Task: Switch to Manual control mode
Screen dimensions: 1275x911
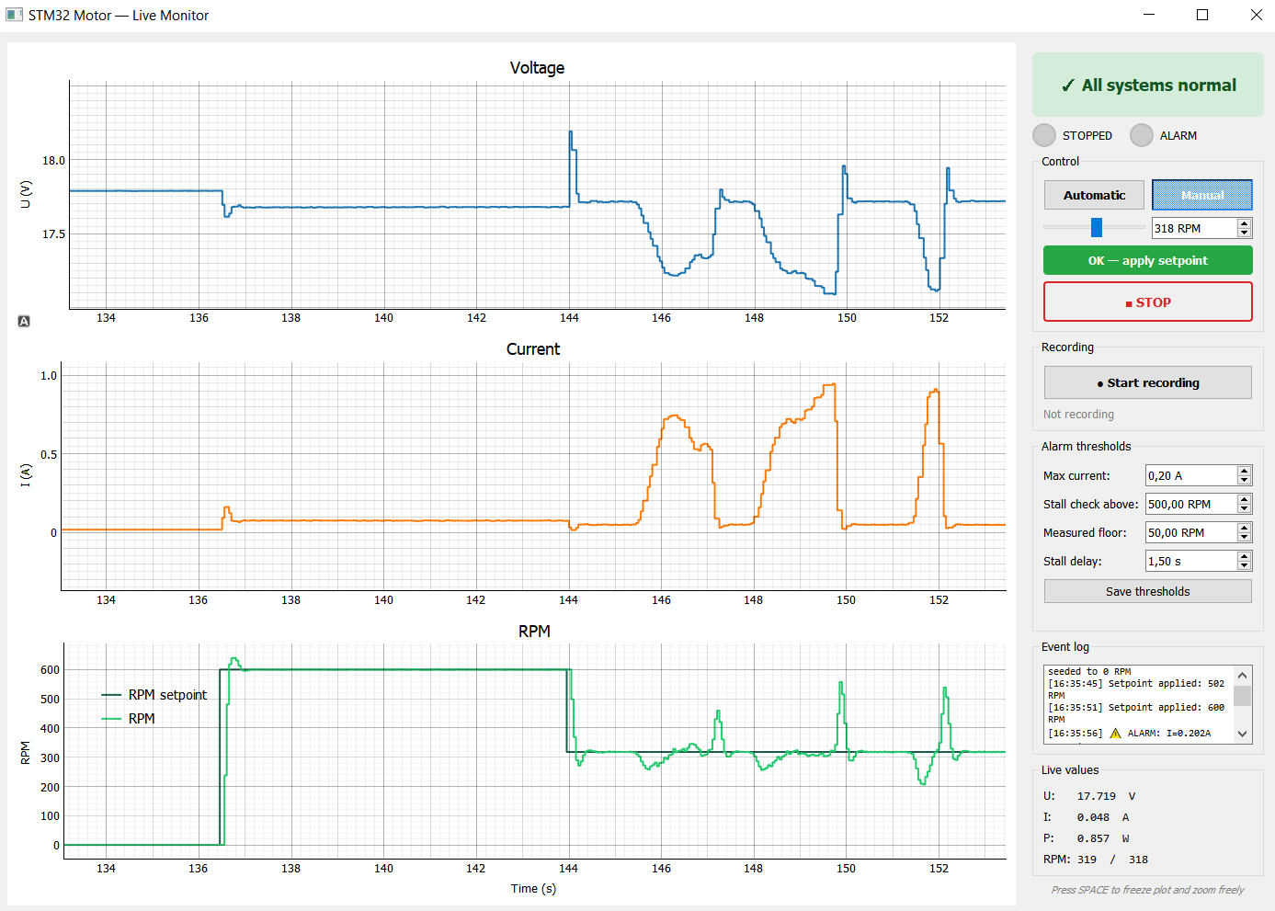Action: 1202,195
